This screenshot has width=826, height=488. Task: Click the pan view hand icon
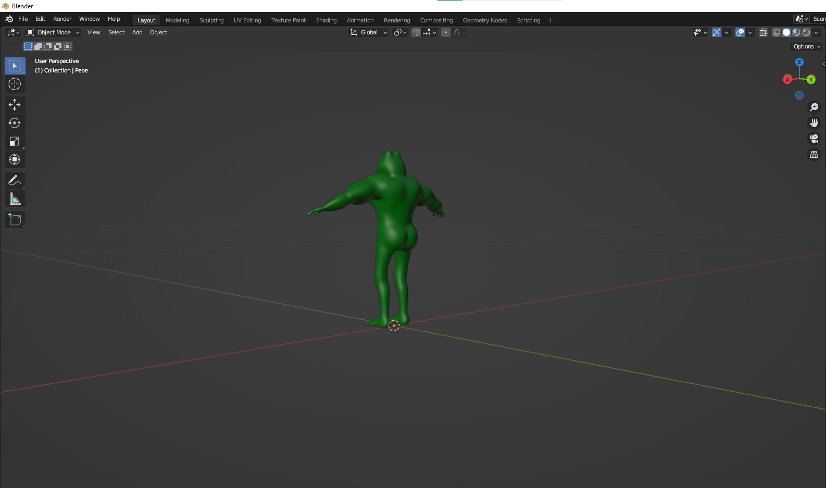click(814, 123)
